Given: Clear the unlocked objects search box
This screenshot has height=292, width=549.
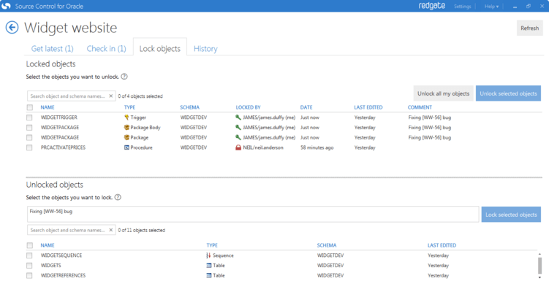Looking at the screenshot, I should click(x=111, y=230).
